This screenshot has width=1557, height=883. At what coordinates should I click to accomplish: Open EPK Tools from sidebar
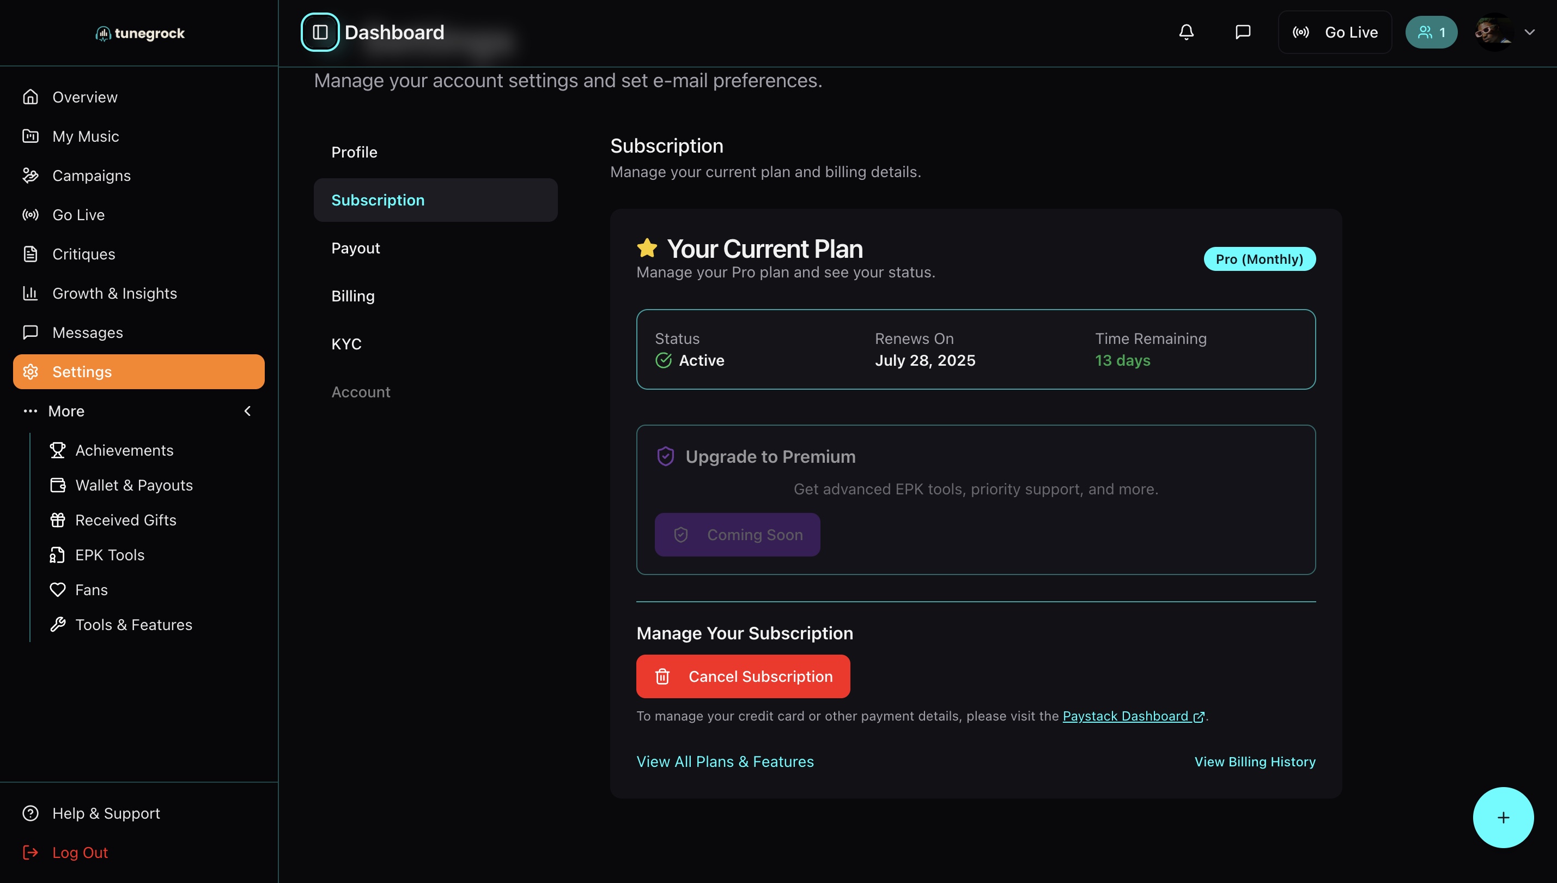click(110, 555)
